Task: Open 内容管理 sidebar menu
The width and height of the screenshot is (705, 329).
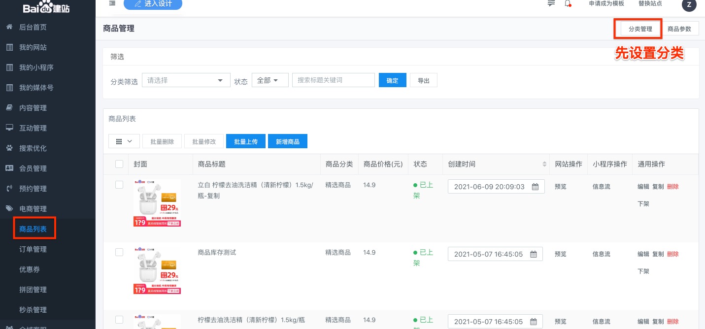Action: click(x=33, y=108)
